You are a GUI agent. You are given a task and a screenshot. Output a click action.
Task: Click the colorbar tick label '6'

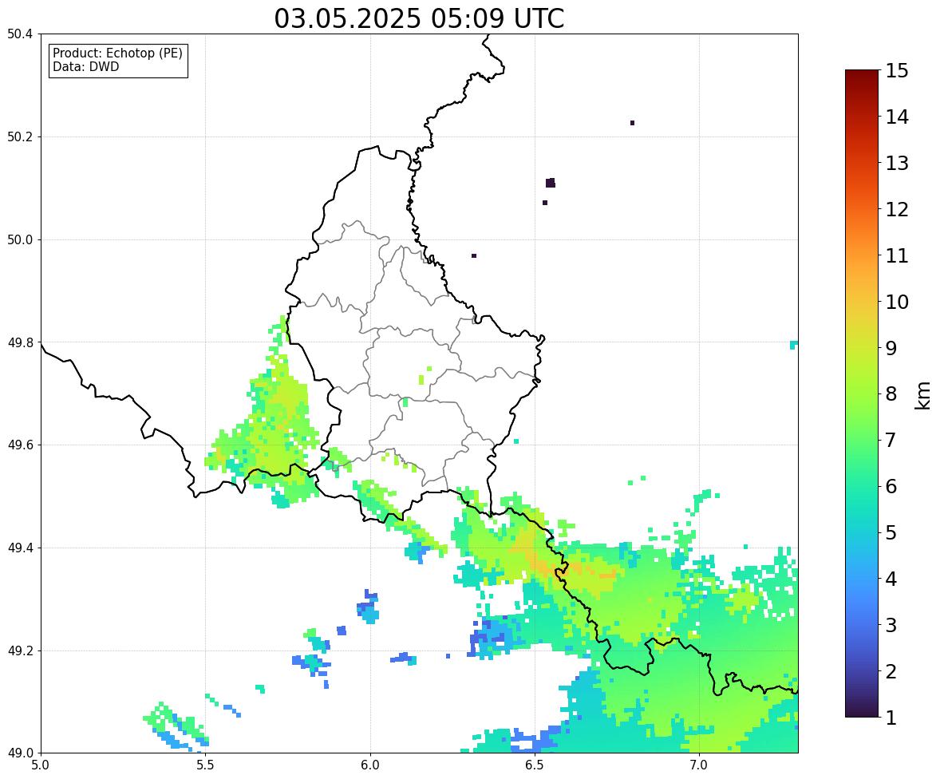891,486
